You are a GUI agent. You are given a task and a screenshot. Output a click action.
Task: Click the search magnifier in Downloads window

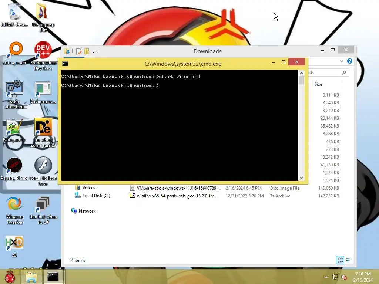pos(344,72)
